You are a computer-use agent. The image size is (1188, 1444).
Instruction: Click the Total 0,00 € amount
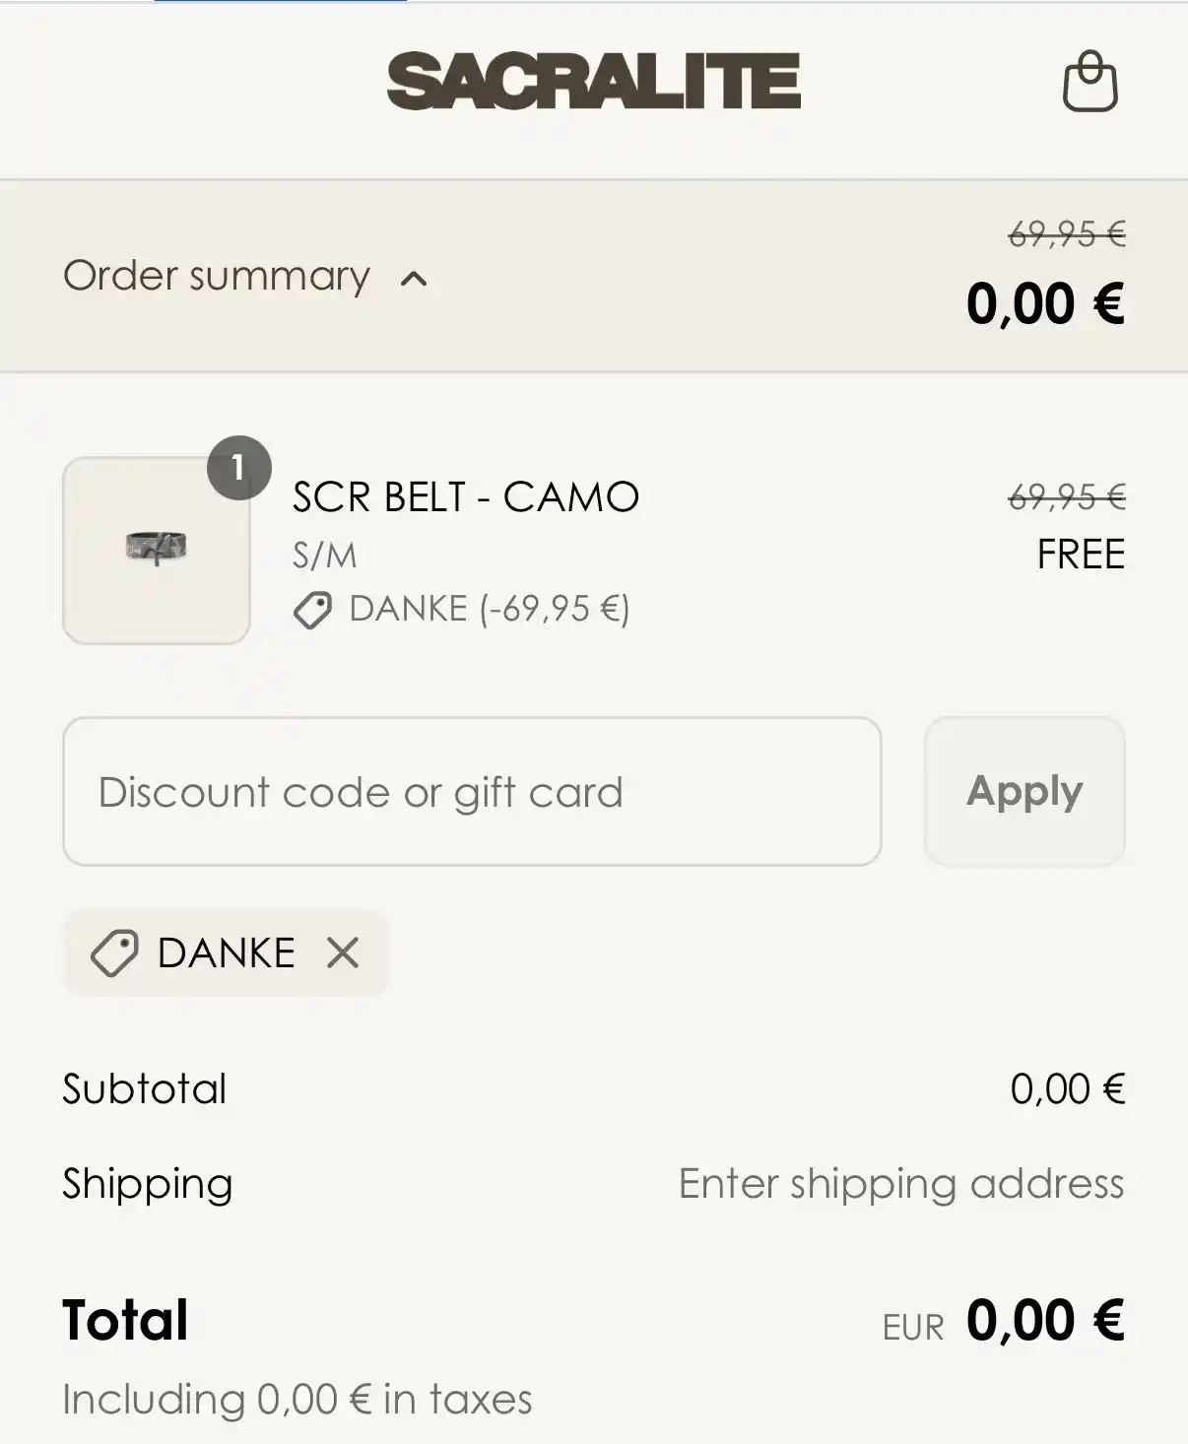[x=1045, y=1321]
